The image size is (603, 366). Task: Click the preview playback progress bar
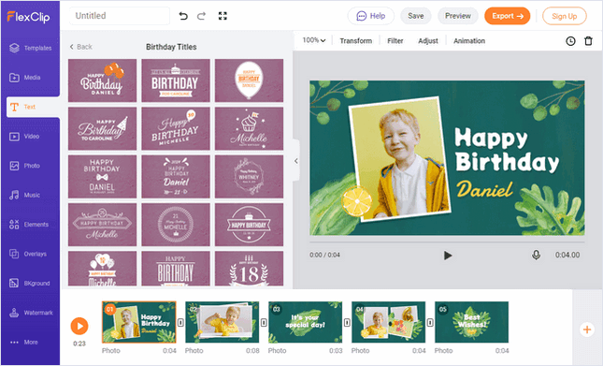(x=447, y=242)
